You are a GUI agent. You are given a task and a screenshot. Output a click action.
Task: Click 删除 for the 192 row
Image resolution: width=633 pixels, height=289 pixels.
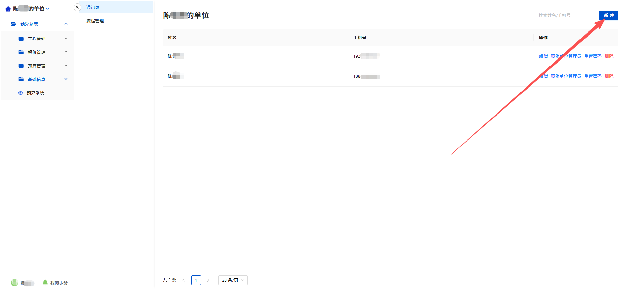(x=609, y=56)
